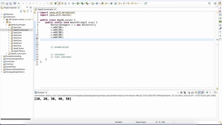222x125 pixels.
Task: Close the App10_cursor.java editor tab
Action: point(55,9)
